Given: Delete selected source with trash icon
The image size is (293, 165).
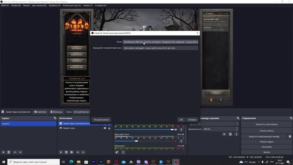Looking at the screenshot, I should pyautogui.click(x=66, y=152).
